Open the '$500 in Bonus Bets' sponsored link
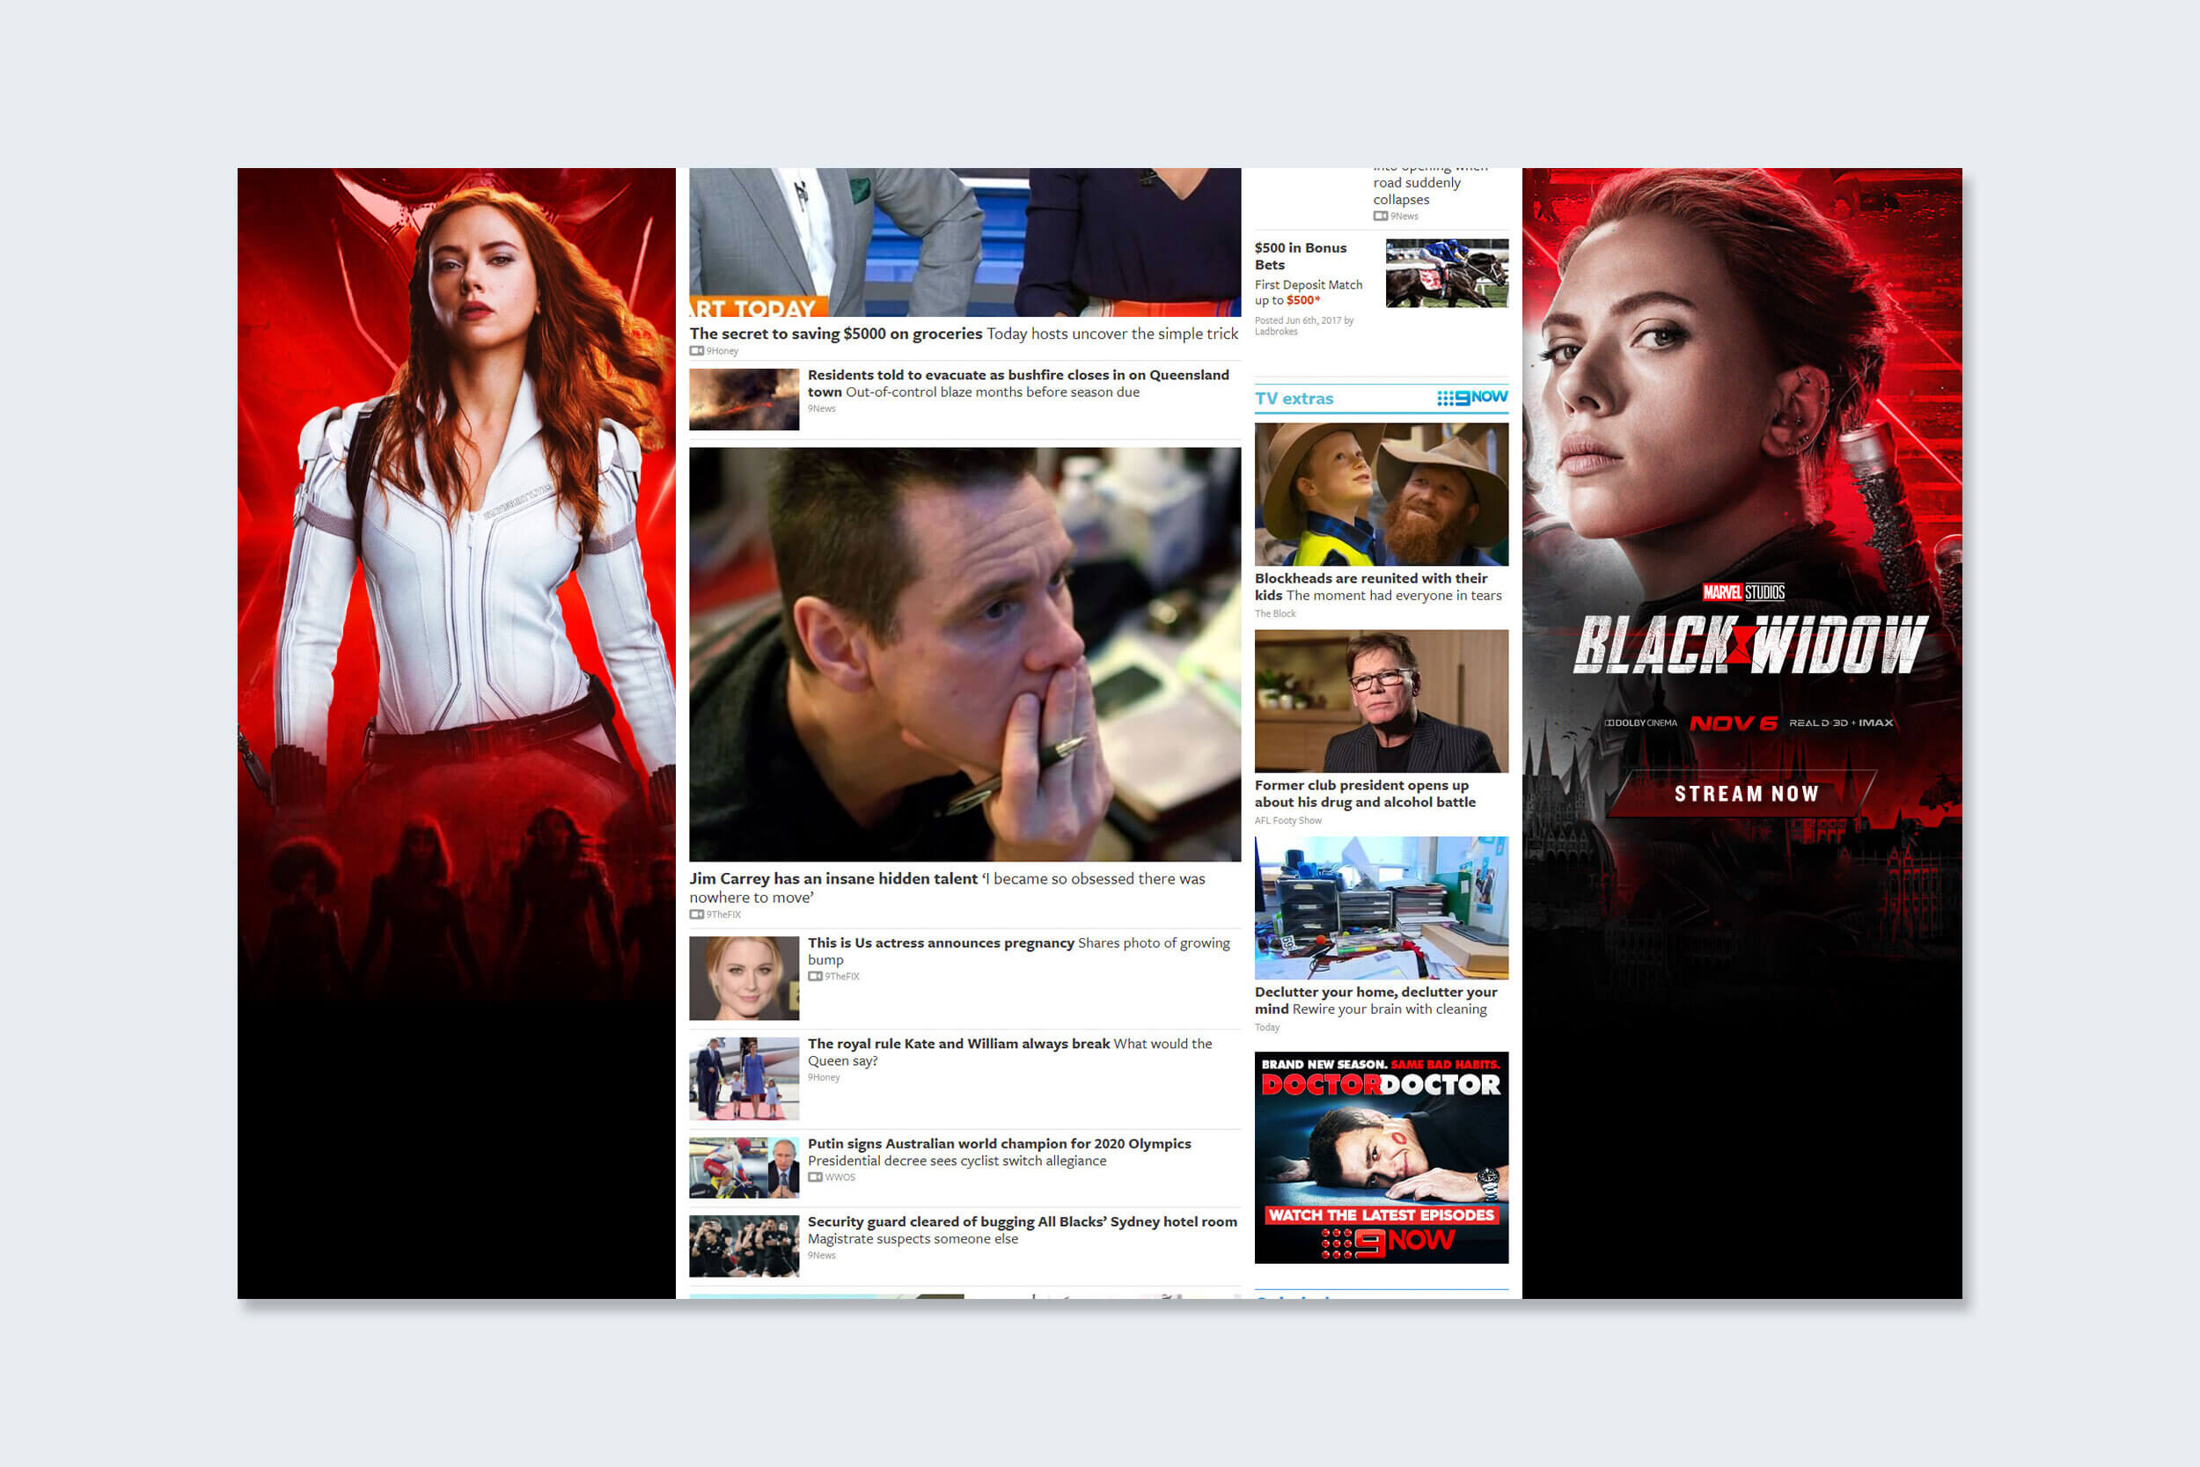2200x1467 pixels. click(1300, 256)
